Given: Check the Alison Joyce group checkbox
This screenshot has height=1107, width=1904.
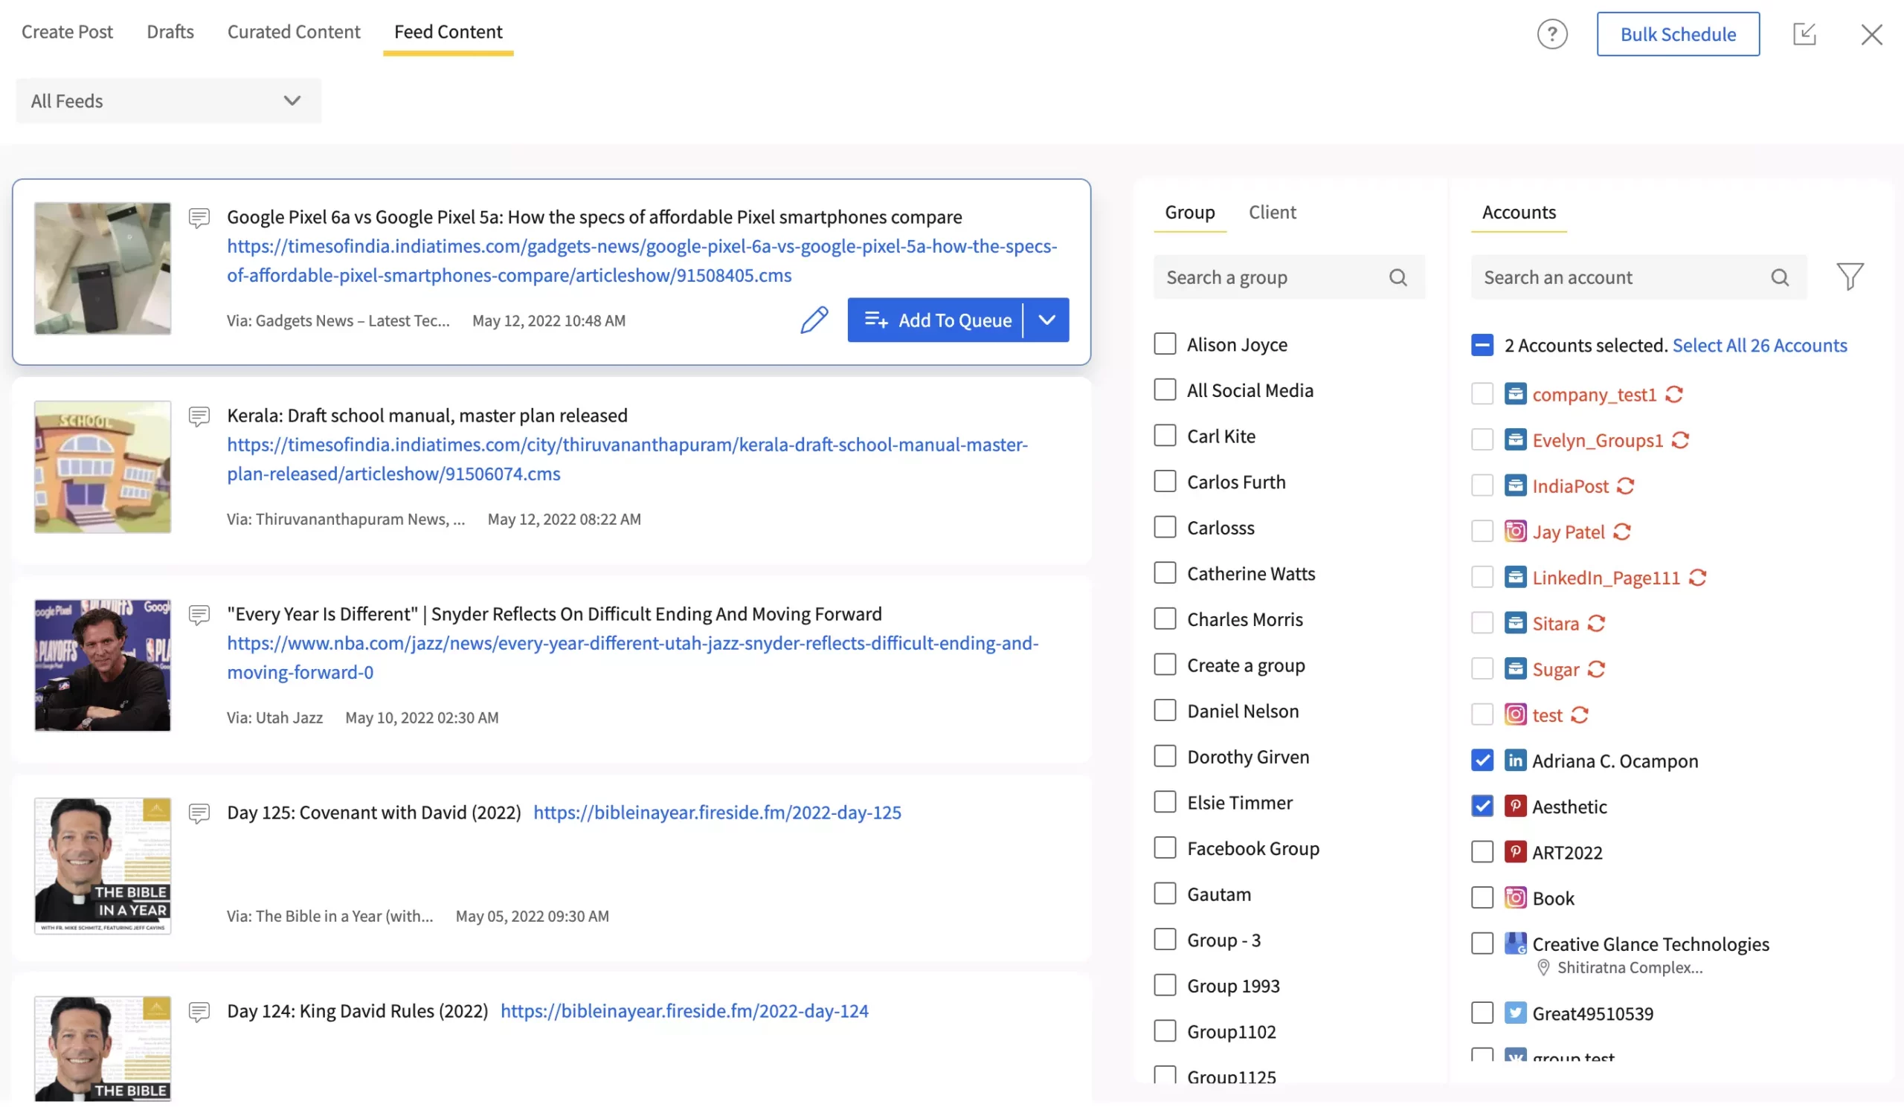Looking at the screenshot, I should tap(1164, 344).
